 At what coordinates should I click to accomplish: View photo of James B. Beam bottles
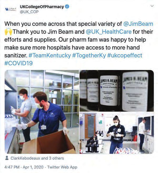click(117, 91)
